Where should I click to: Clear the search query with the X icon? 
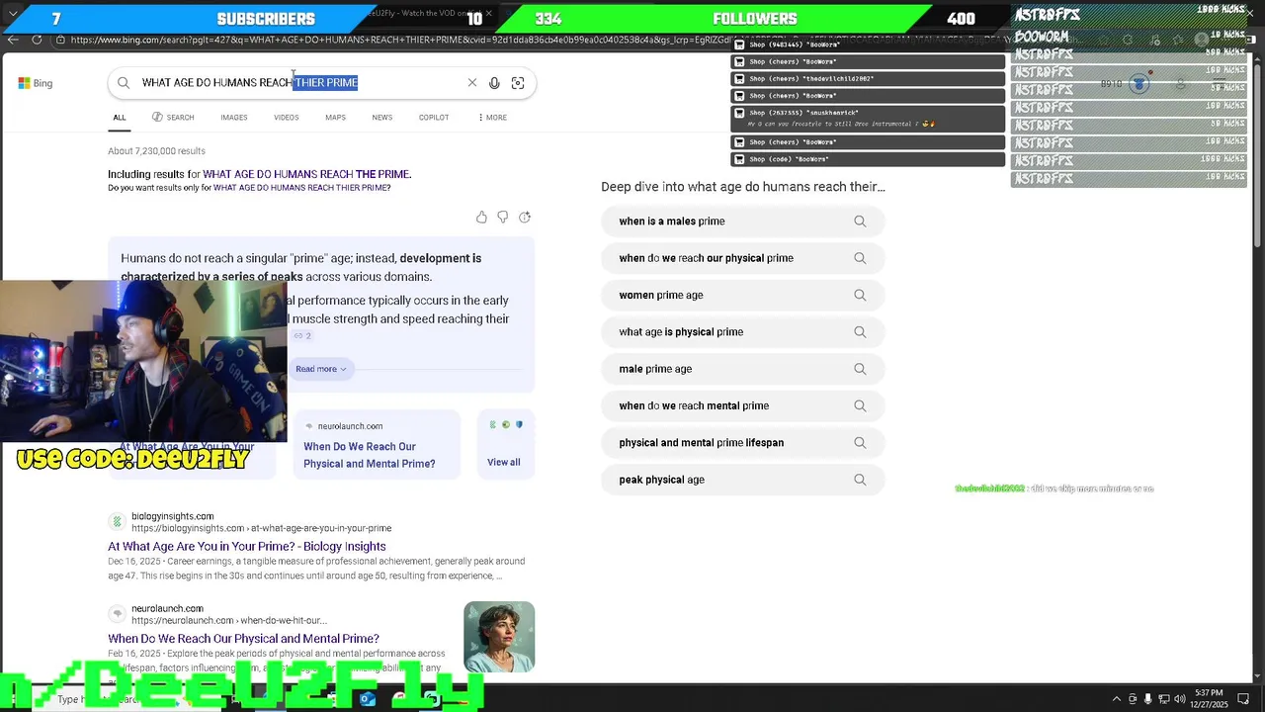pyautogui.click(x=472, y=83)
